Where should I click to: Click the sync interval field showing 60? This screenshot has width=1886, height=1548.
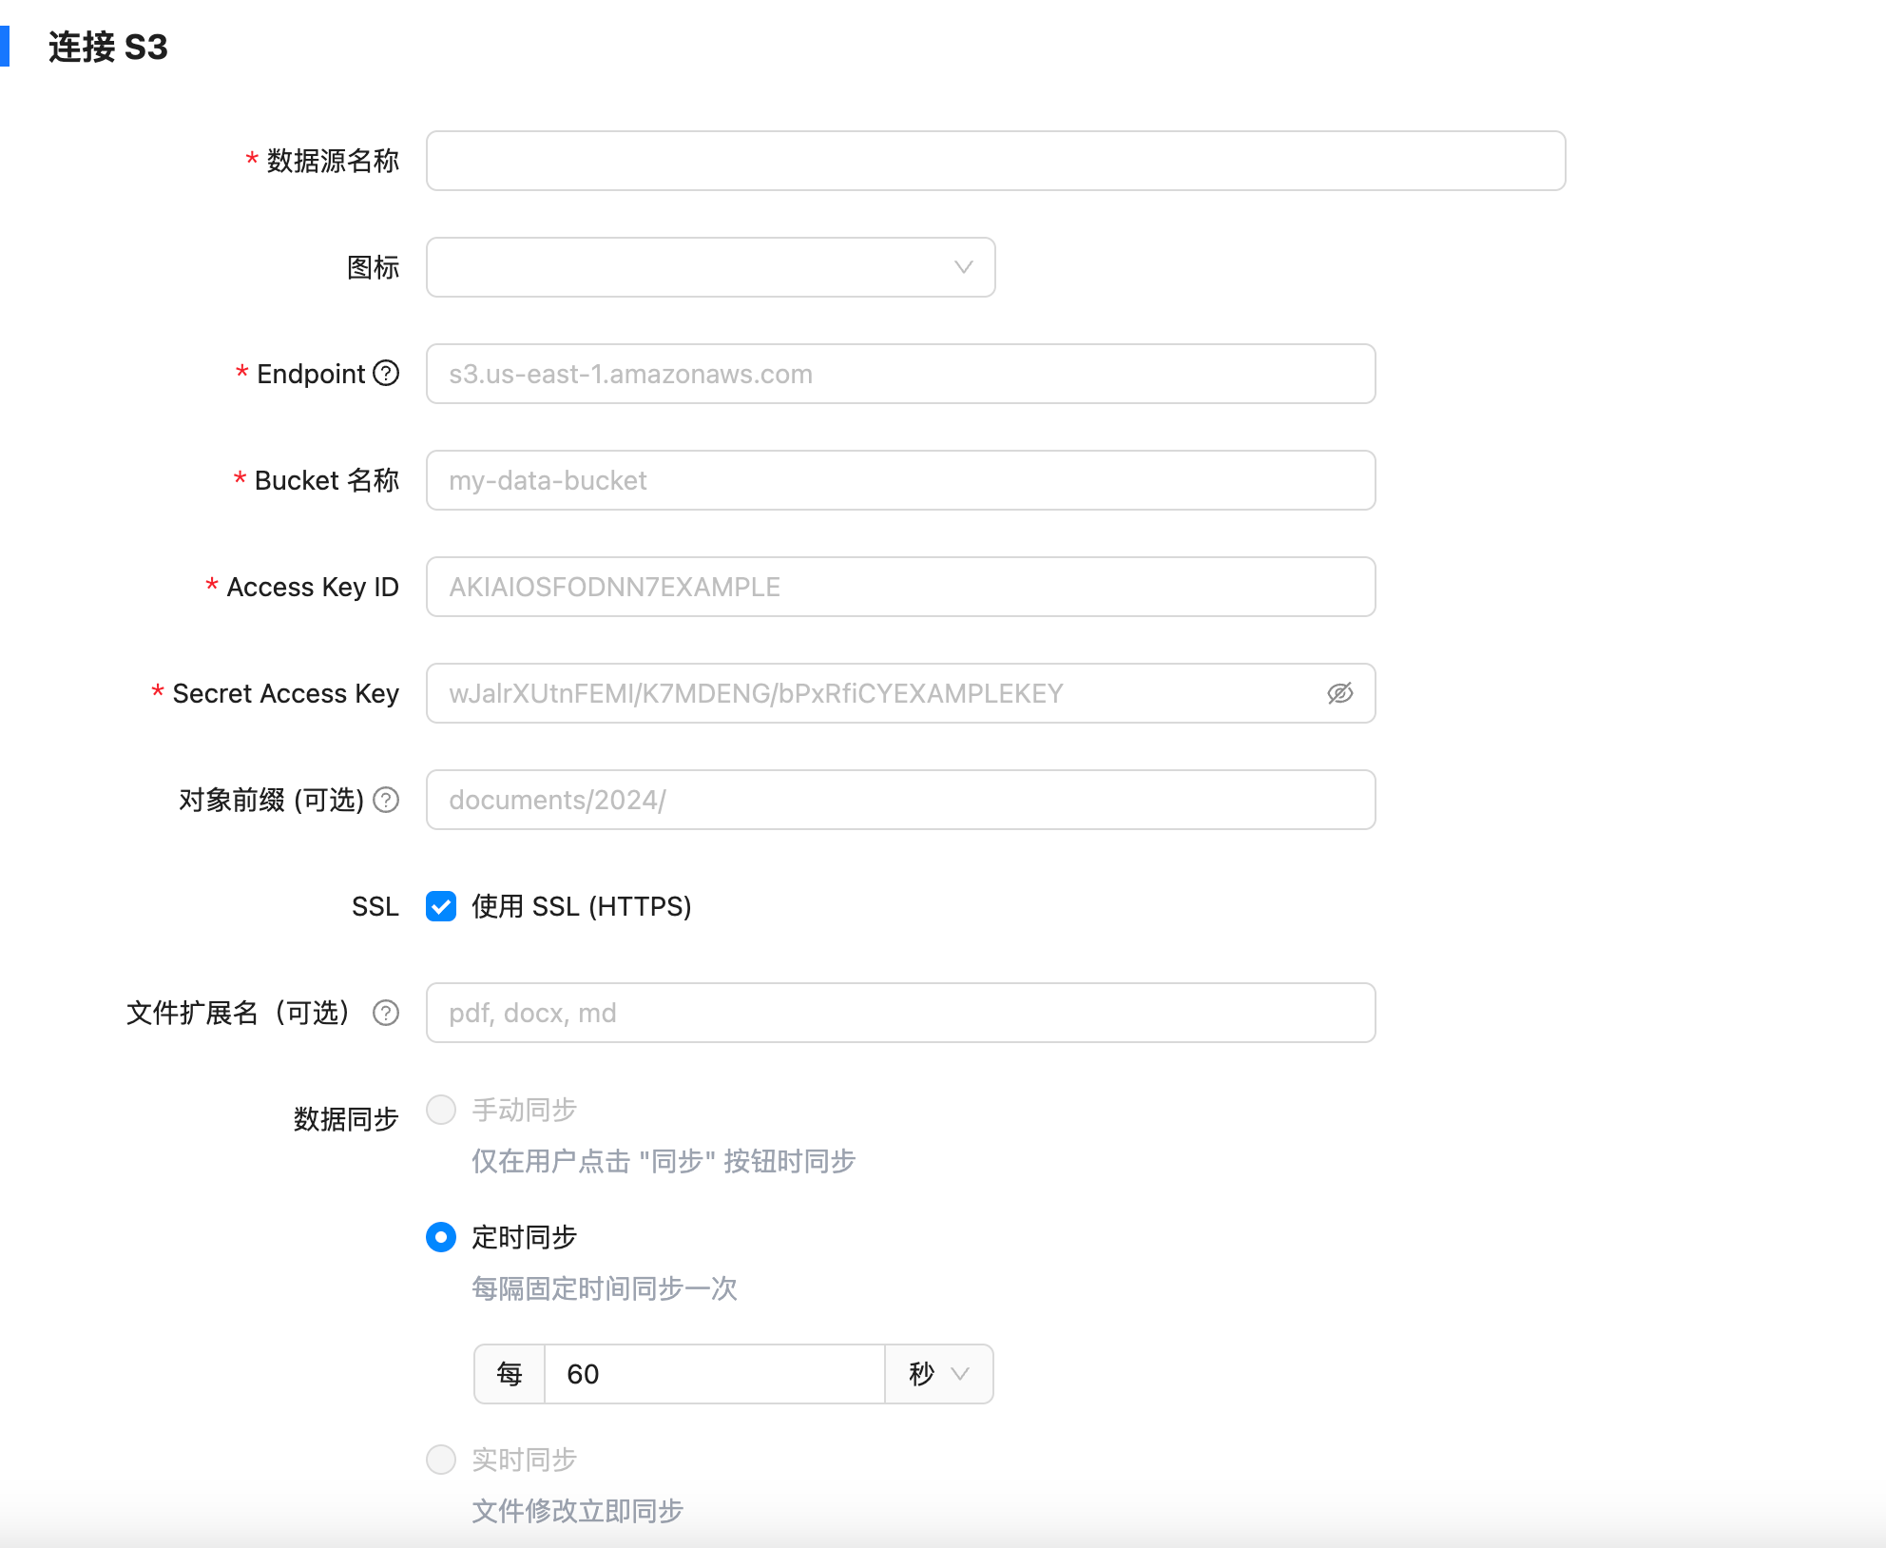pos(713,1374)
